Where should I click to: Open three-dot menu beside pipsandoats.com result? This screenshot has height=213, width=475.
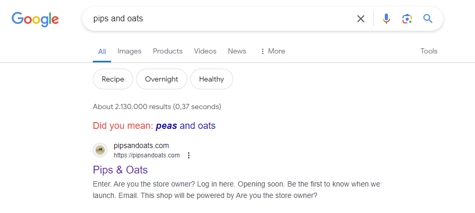pyautogui.click(x=189, y=155)
